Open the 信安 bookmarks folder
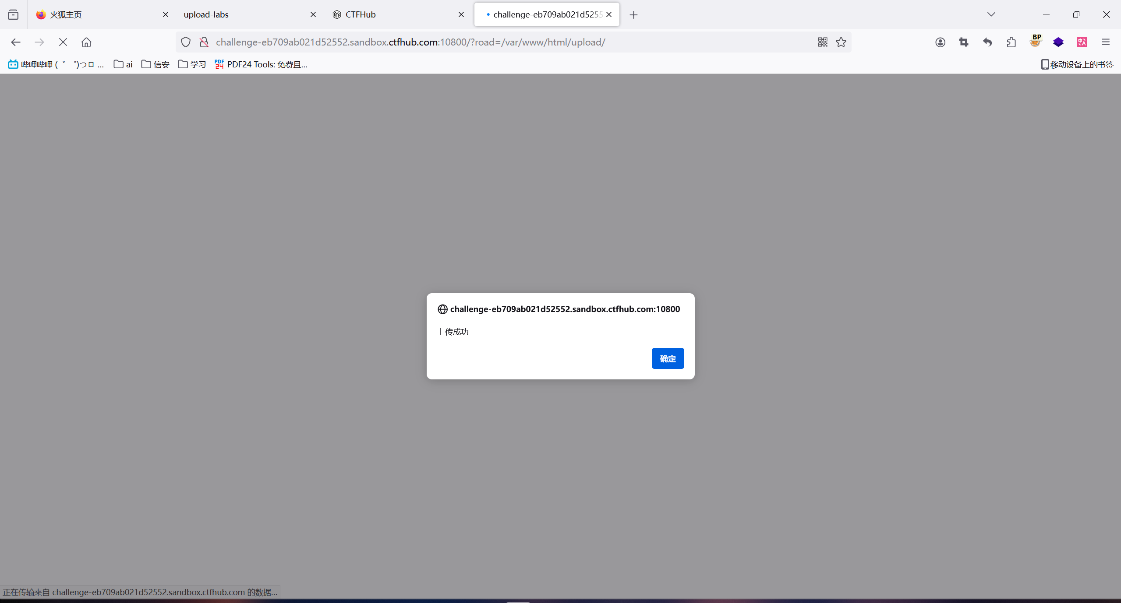Viewport: 1121px width, 603px height. coord(156,64)
